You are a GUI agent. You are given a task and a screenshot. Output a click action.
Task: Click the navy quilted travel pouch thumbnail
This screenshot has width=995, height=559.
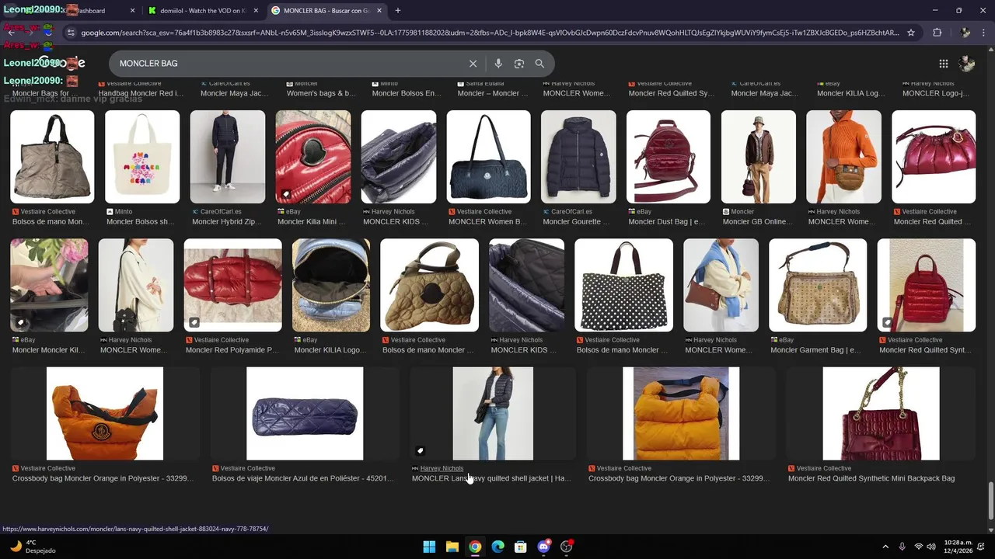coord(305,414)
